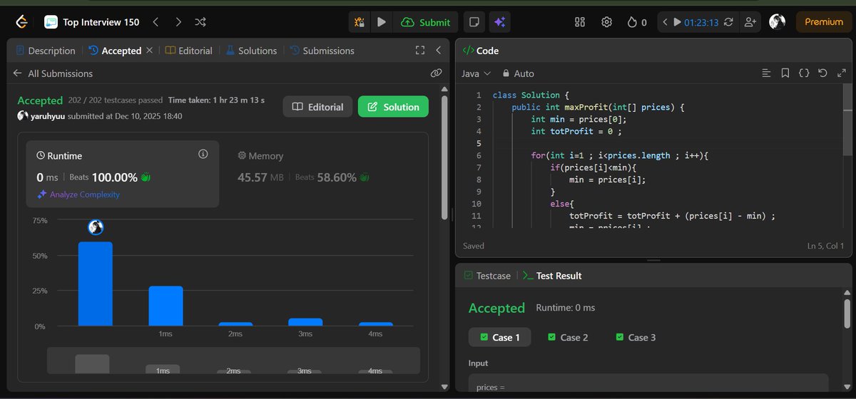Click the bookmark icon in code editor

click(x=785, y=73)
